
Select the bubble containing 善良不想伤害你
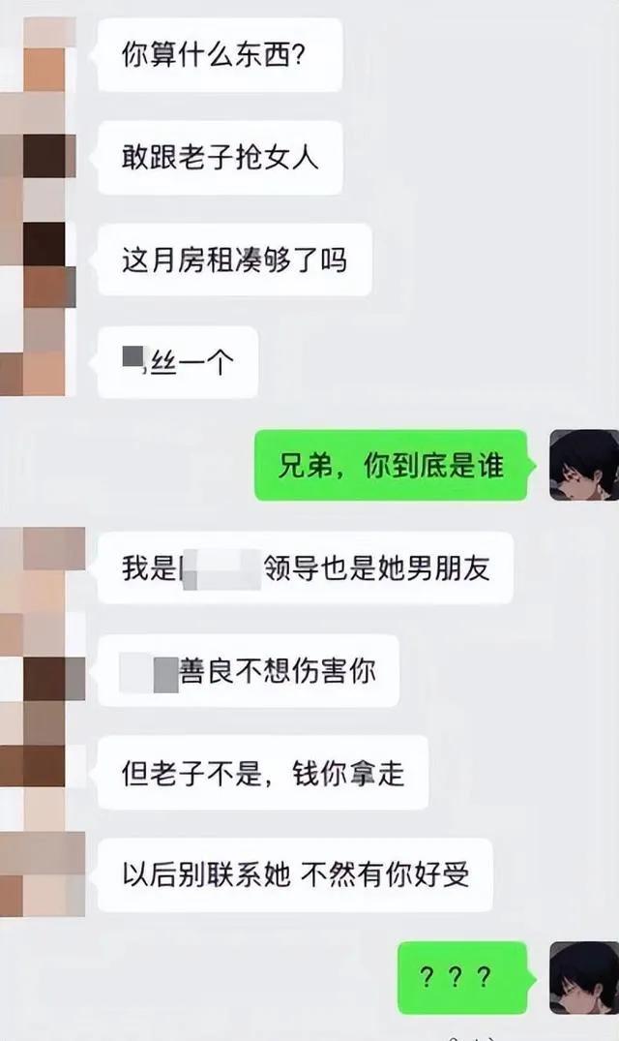click(x=249, y=670)
